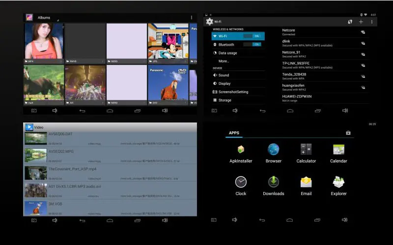Go back from the Video list screen
Screen dimensions: 393x245
(x=83, y=220)
